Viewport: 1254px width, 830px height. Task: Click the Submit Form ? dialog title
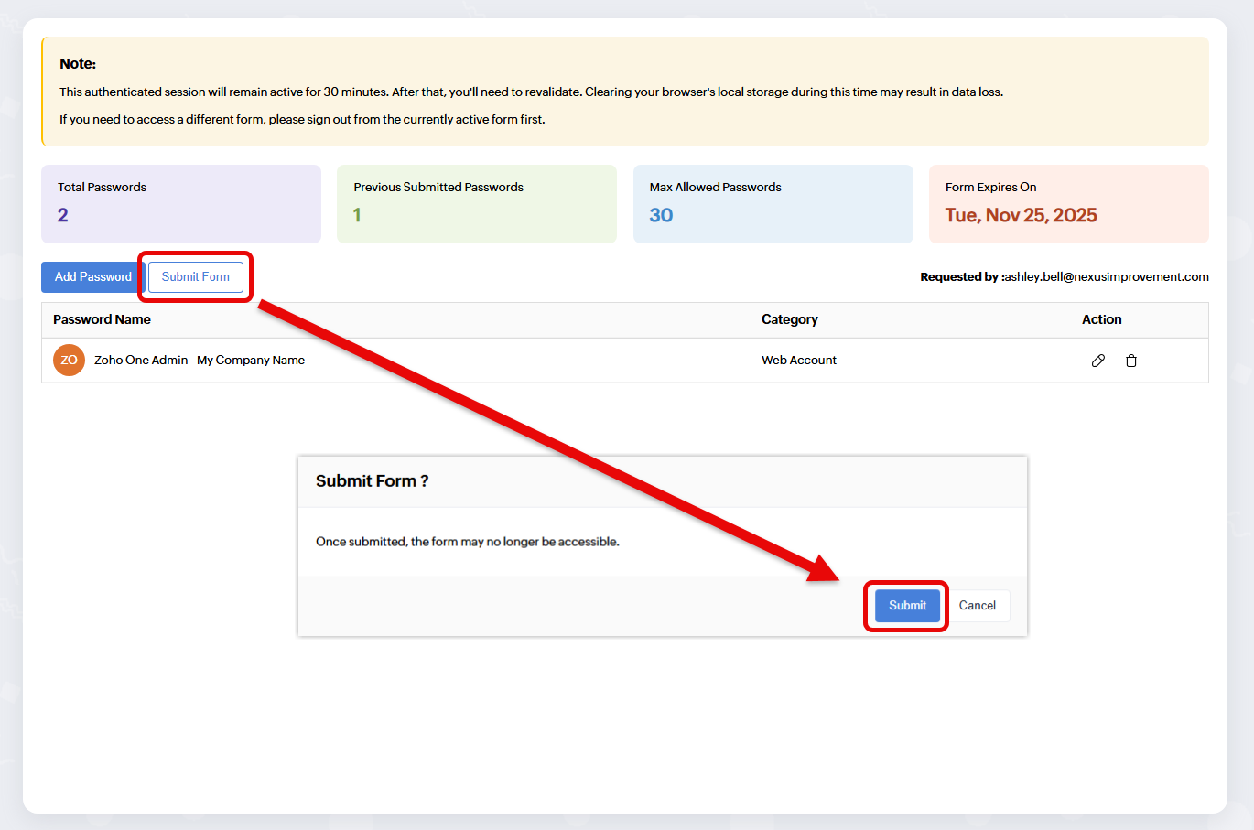coord(372,481)
